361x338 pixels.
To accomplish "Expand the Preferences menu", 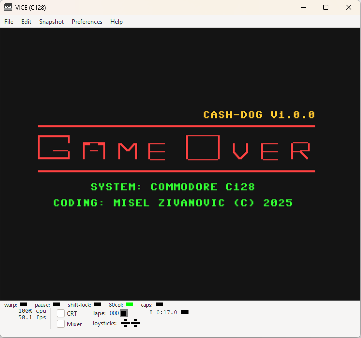I will click(87, 22).
